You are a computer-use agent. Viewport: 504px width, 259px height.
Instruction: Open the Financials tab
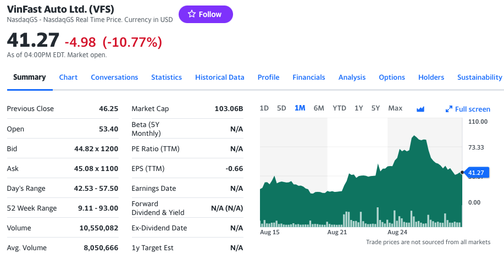pos(308,77)
